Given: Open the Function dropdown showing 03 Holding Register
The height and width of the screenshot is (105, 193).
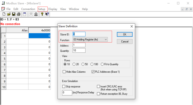Looking at the screenshot, I should point(90,40).
